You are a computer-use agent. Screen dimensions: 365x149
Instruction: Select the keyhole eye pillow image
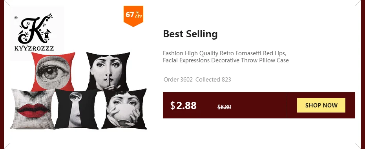click(77, 109)
